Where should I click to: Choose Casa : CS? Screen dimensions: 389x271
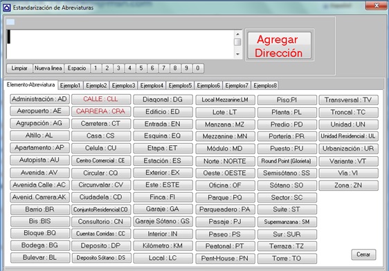pos(101,136)
